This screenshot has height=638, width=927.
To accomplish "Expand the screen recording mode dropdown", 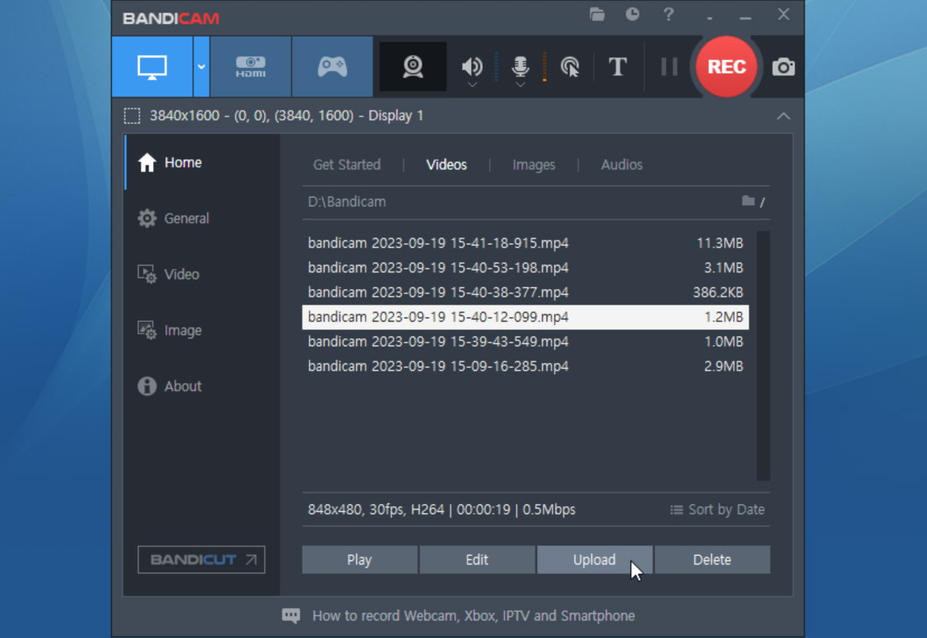I will tap(201, 67).
